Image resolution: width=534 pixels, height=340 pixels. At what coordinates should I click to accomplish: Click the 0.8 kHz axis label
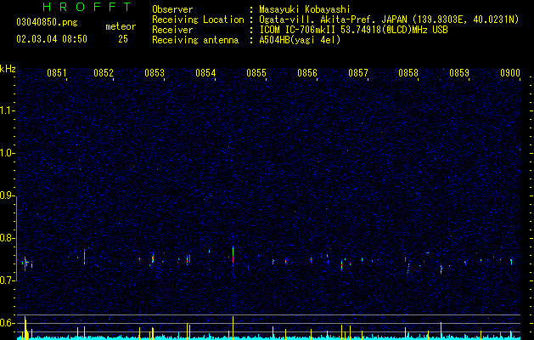point(7,238)
